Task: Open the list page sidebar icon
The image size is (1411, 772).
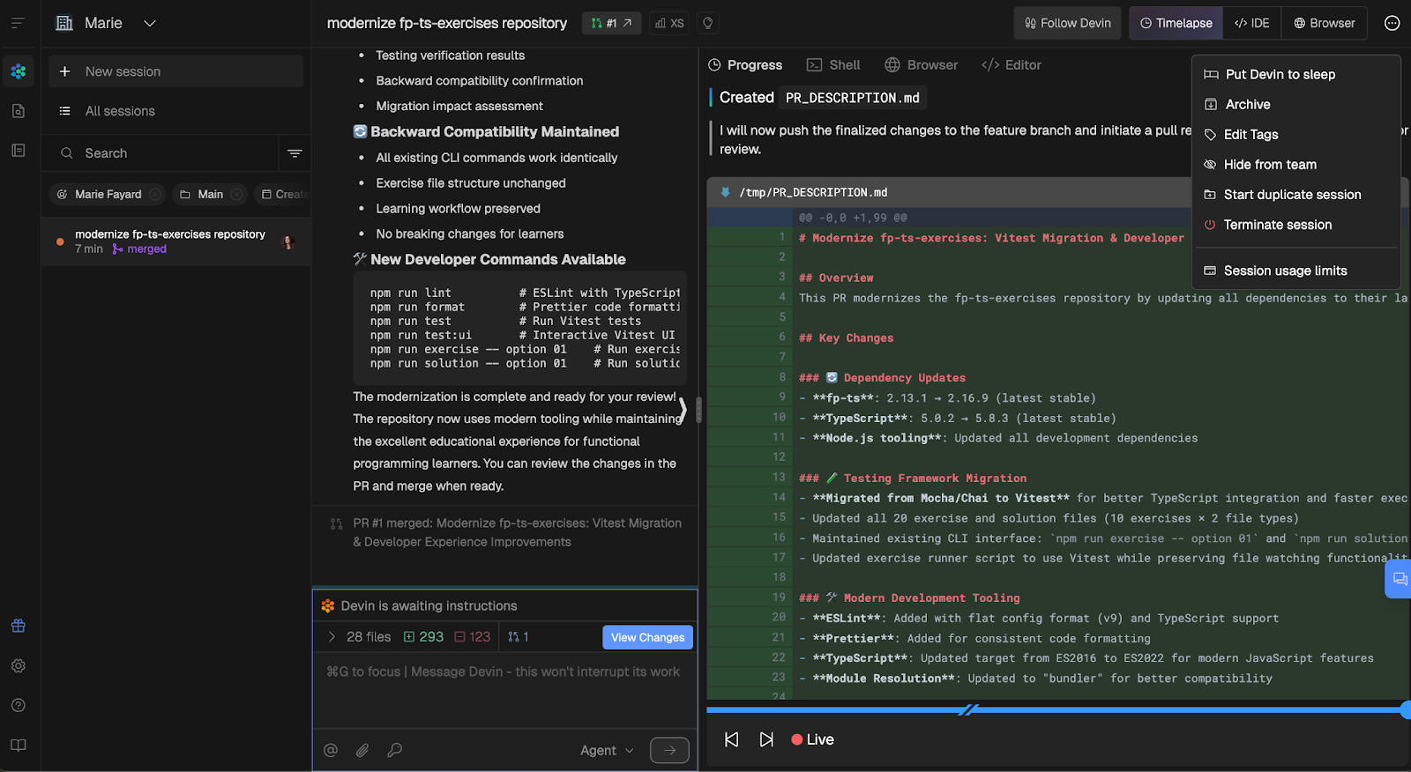Action: point(19,151)
